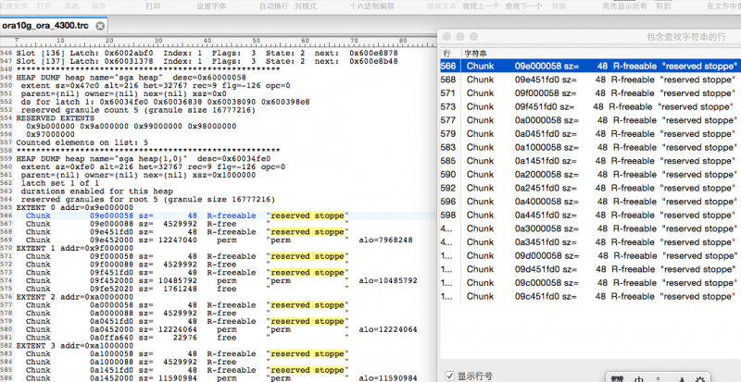This screenshot has height=382, width=741.
Task: Select result row for line 585
Action: (591, 161)
